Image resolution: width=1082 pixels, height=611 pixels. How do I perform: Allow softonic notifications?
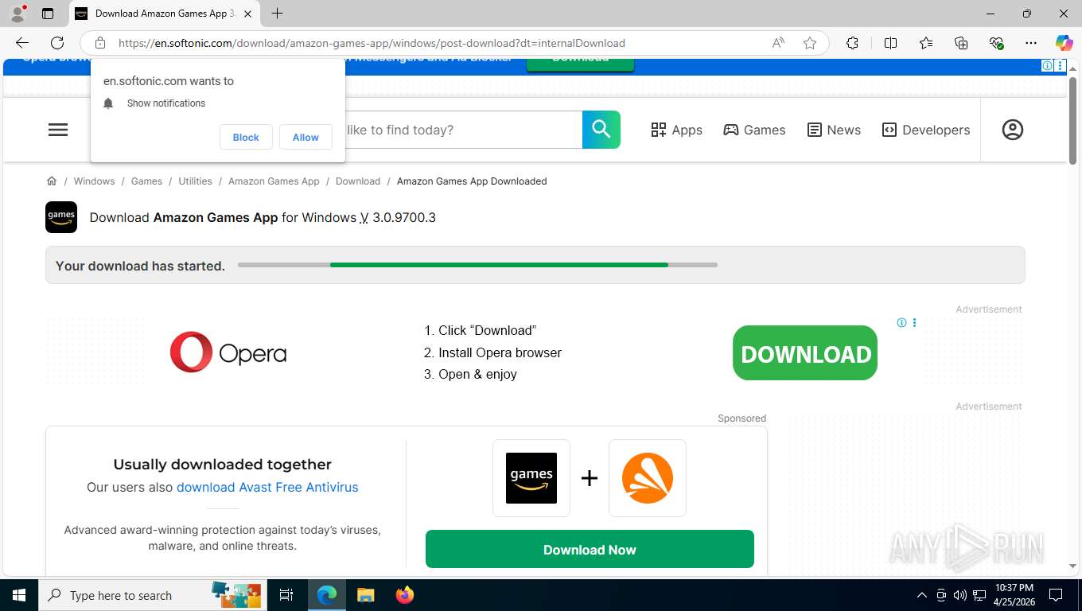[x=306, y=137]
